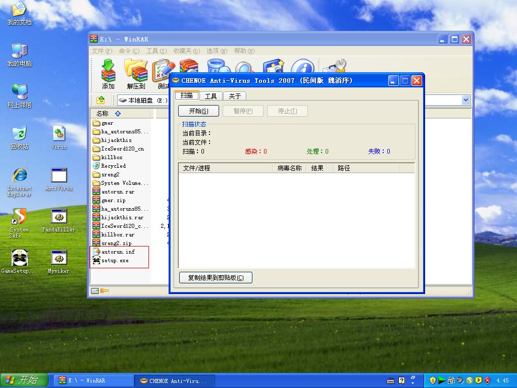517x388 pixels.
Task: Click the 停止(T) stop button
Action: (x=287, y=111)
